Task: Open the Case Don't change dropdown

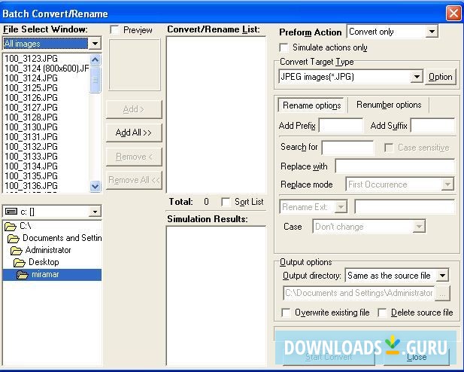Action: click(x=419, y=227)
